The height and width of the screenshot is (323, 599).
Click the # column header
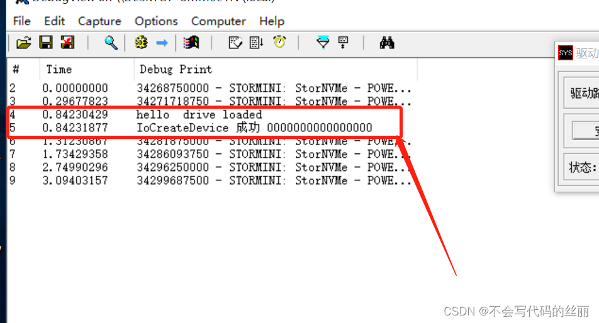[x=23, y=69]
